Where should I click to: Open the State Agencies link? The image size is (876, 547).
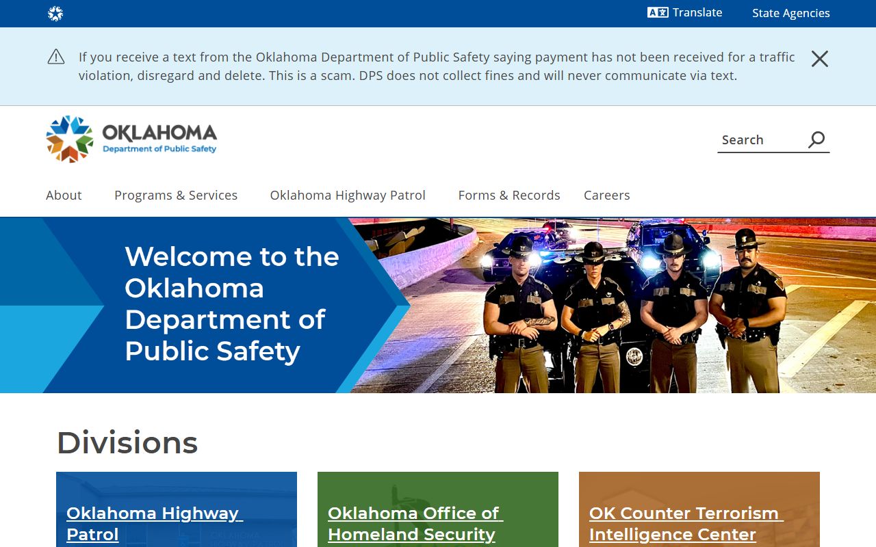790,13
